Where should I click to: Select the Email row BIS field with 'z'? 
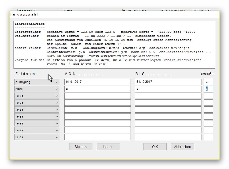(x=168, y=89)
